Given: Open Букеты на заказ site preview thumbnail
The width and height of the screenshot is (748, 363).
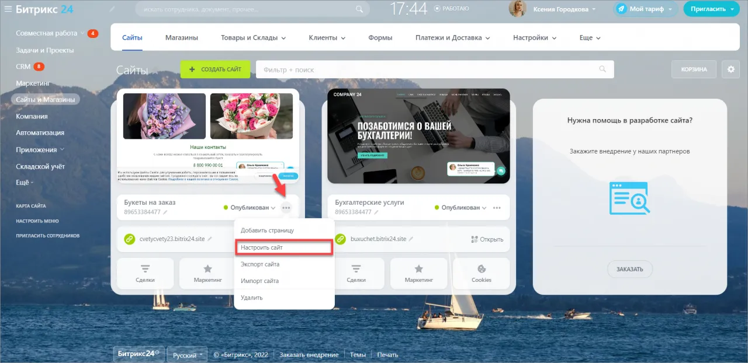Looking at the screenshot, I should (x=208, y=137).
